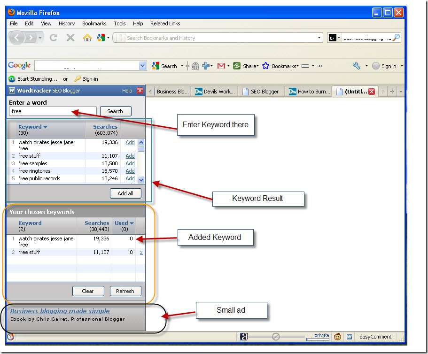Open the dropdown arrow beside the wrench icon
The image size is (428, 354).
366,66
